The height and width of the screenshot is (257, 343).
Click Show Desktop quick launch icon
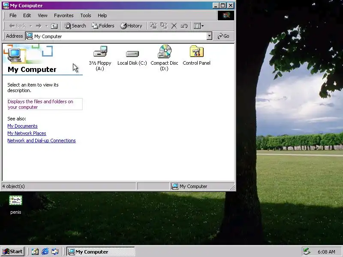tap(35, 252)
